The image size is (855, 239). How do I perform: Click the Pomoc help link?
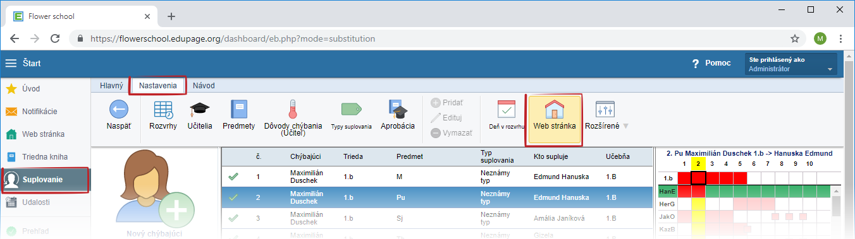click(711, 63)
